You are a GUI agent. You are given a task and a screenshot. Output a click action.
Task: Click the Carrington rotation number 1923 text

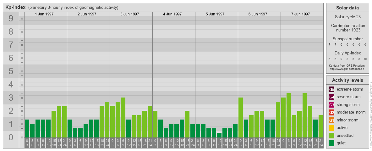[x=348, y=28]
